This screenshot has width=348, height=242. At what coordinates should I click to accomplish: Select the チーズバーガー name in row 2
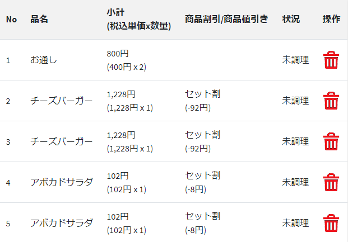tap(62, 101)
